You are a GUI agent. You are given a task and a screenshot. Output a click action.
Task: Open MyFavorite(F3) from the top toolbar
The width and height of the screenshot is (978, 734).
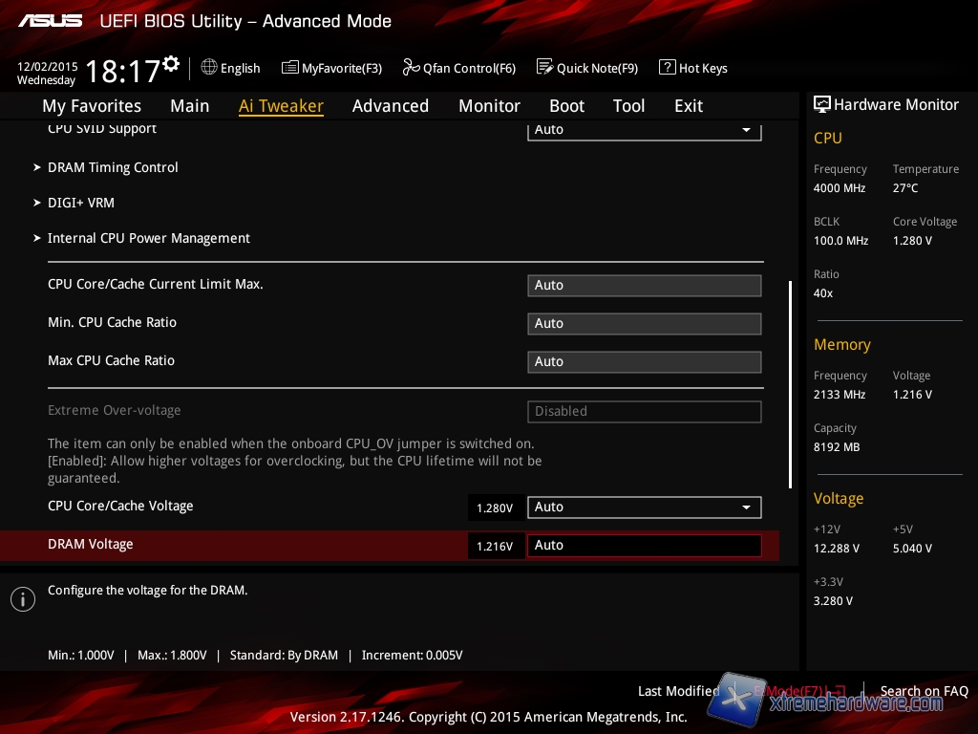click(x=331, y=68)
